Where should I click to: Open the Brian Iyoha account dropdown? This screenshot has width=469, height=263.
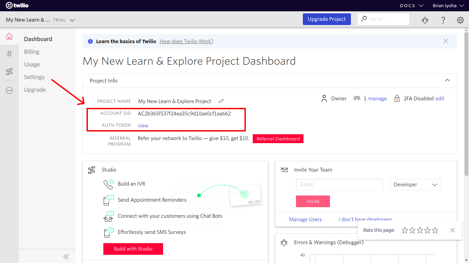click(448, 5)
